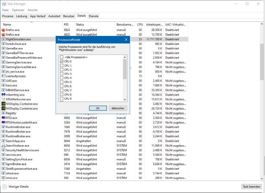Click the RTSS.exe monitor icon

click(3, 118)
